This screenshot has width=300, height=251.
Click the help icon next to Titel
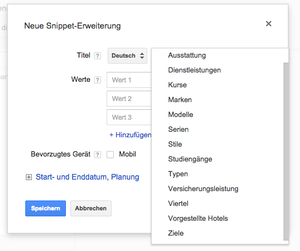(97, 56)
